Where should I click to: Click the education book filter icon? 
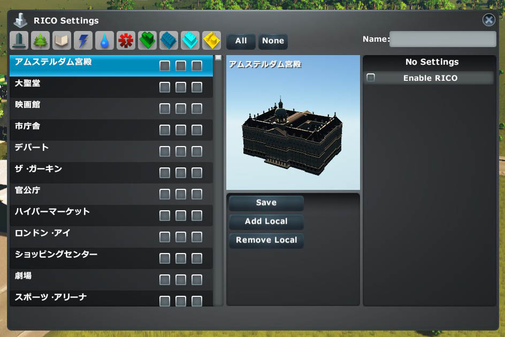click(62, 40)
